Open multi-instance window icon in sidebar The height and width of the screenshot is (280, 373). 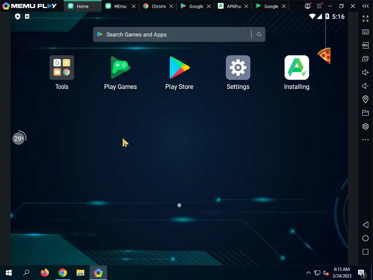[365, 59]
